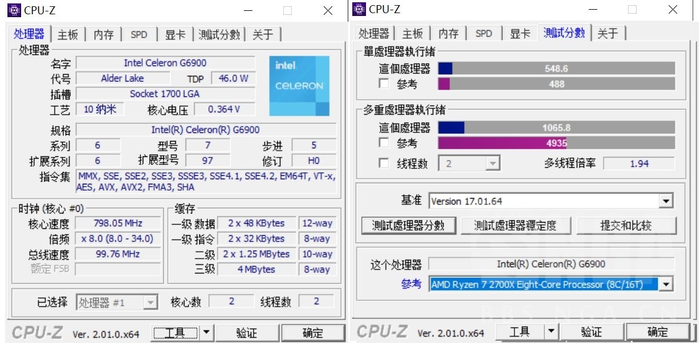Click the 插槽 Socket 1700 LGA field
Viewport: 700px width, 343px height.
(x=166, y=94)
